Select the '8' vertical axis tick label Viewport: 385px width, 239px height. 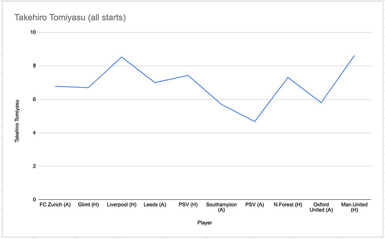(35, 66)
